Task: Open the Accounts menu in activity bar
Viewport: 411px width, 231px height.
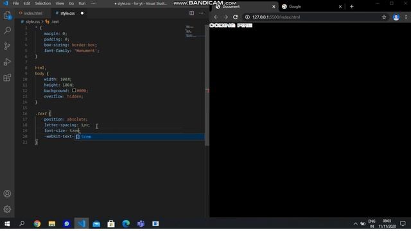Action: 7,194
